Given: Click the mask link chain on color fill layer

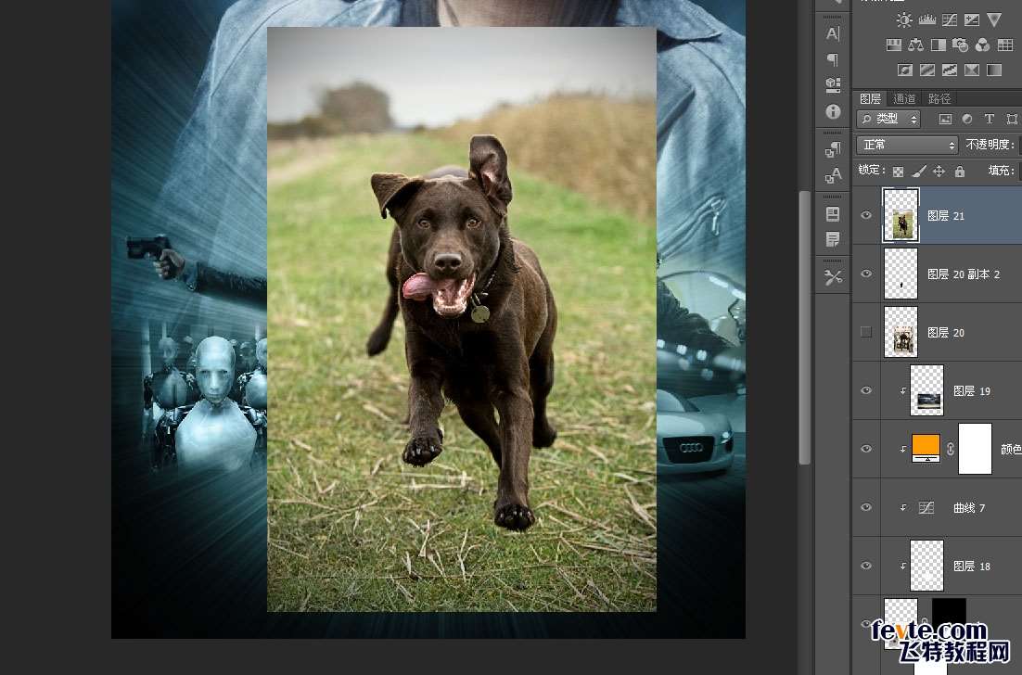Looking at the screenshot, I should coord(951,449).
